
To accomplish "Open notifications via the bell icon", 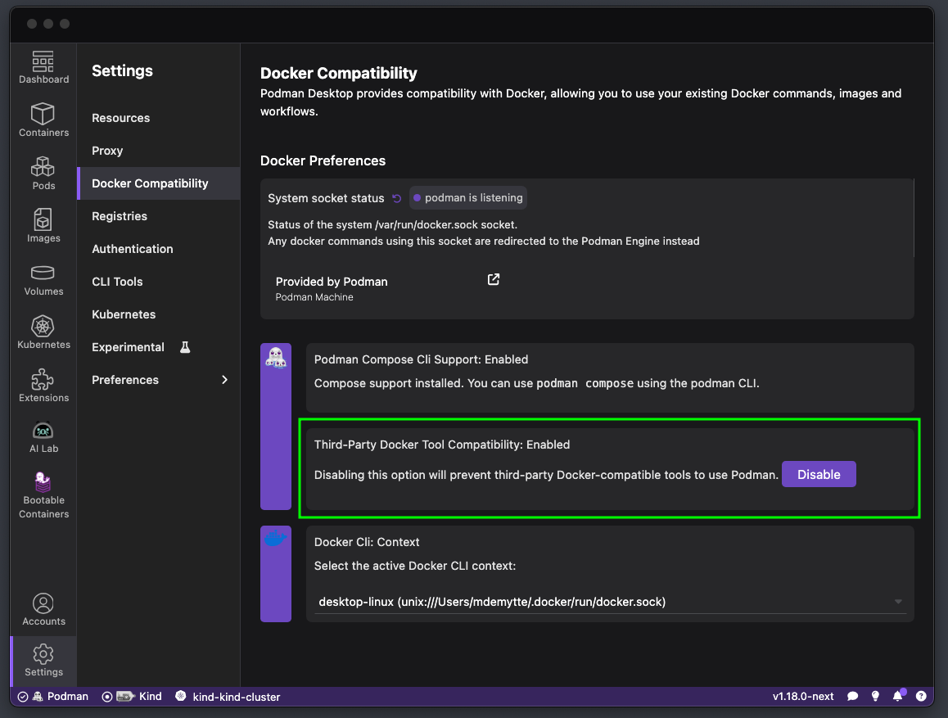I will pos(898,696).
